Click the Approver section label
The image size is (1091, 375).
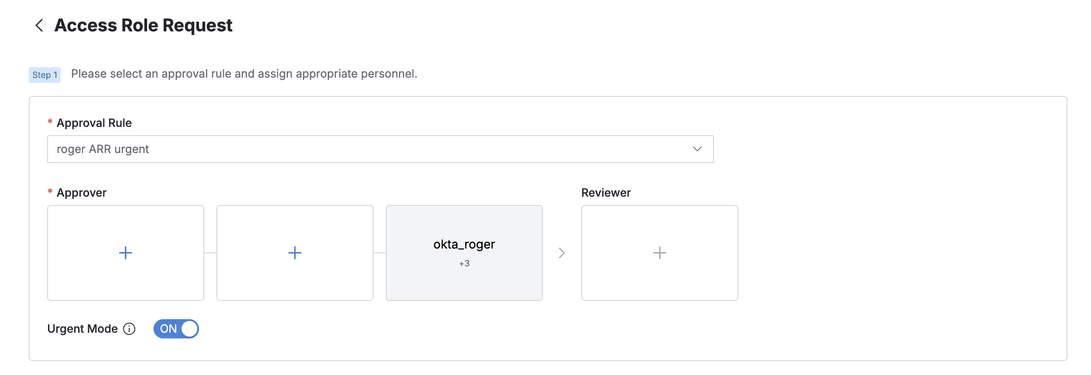[82, 193]
